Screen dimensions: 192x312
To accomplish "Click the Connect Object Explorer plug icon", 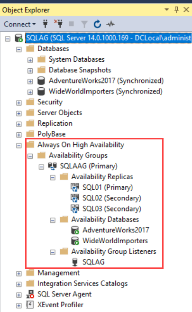I will coord(46,24).
